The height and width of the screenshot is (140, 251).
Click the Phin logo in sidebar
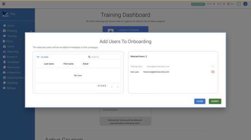click(x=5, y=14)
